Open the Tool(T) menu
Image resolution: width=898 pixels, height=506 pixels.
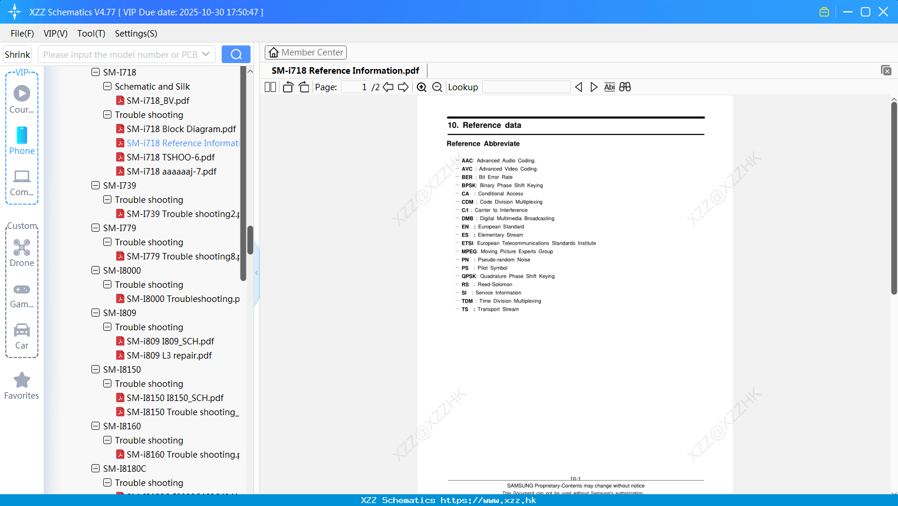[91, 34]
